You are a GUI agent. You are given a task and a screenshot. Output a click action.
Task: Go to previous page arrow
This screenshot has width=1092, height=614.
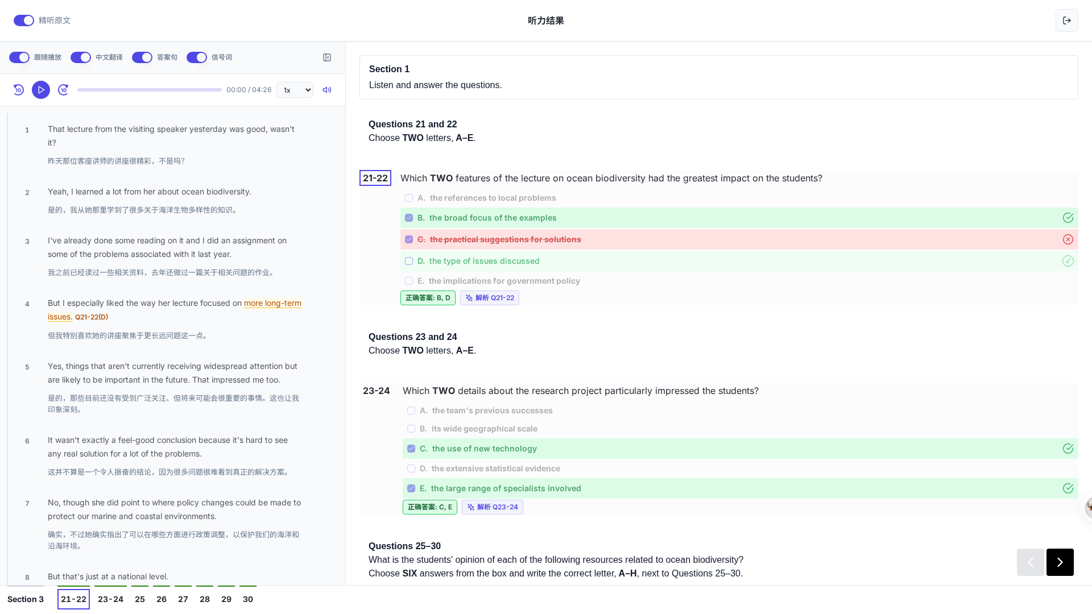[1031, 562]
